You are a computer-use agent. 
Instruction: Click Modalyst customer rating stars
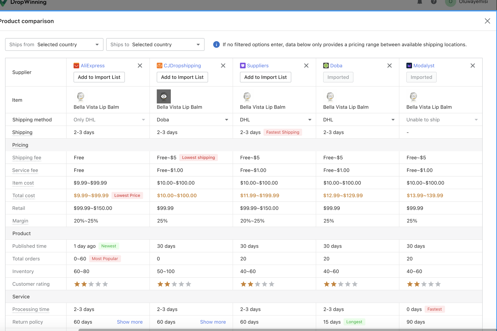(424, 284)
